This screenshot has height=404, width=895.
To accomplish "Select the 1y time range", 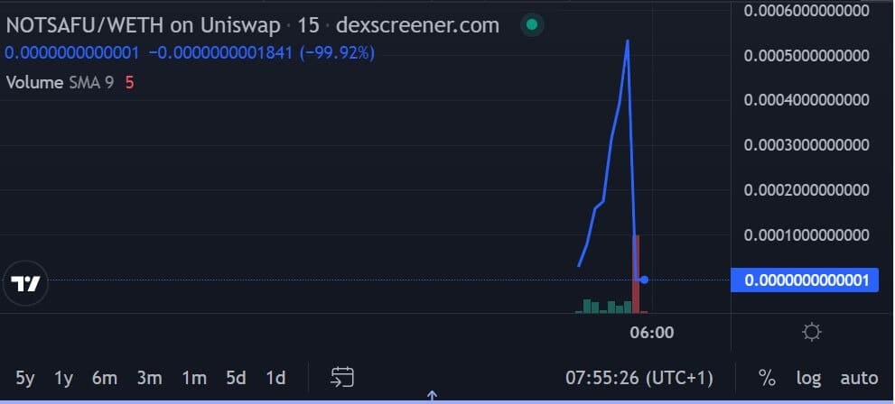I will (64, 378).
